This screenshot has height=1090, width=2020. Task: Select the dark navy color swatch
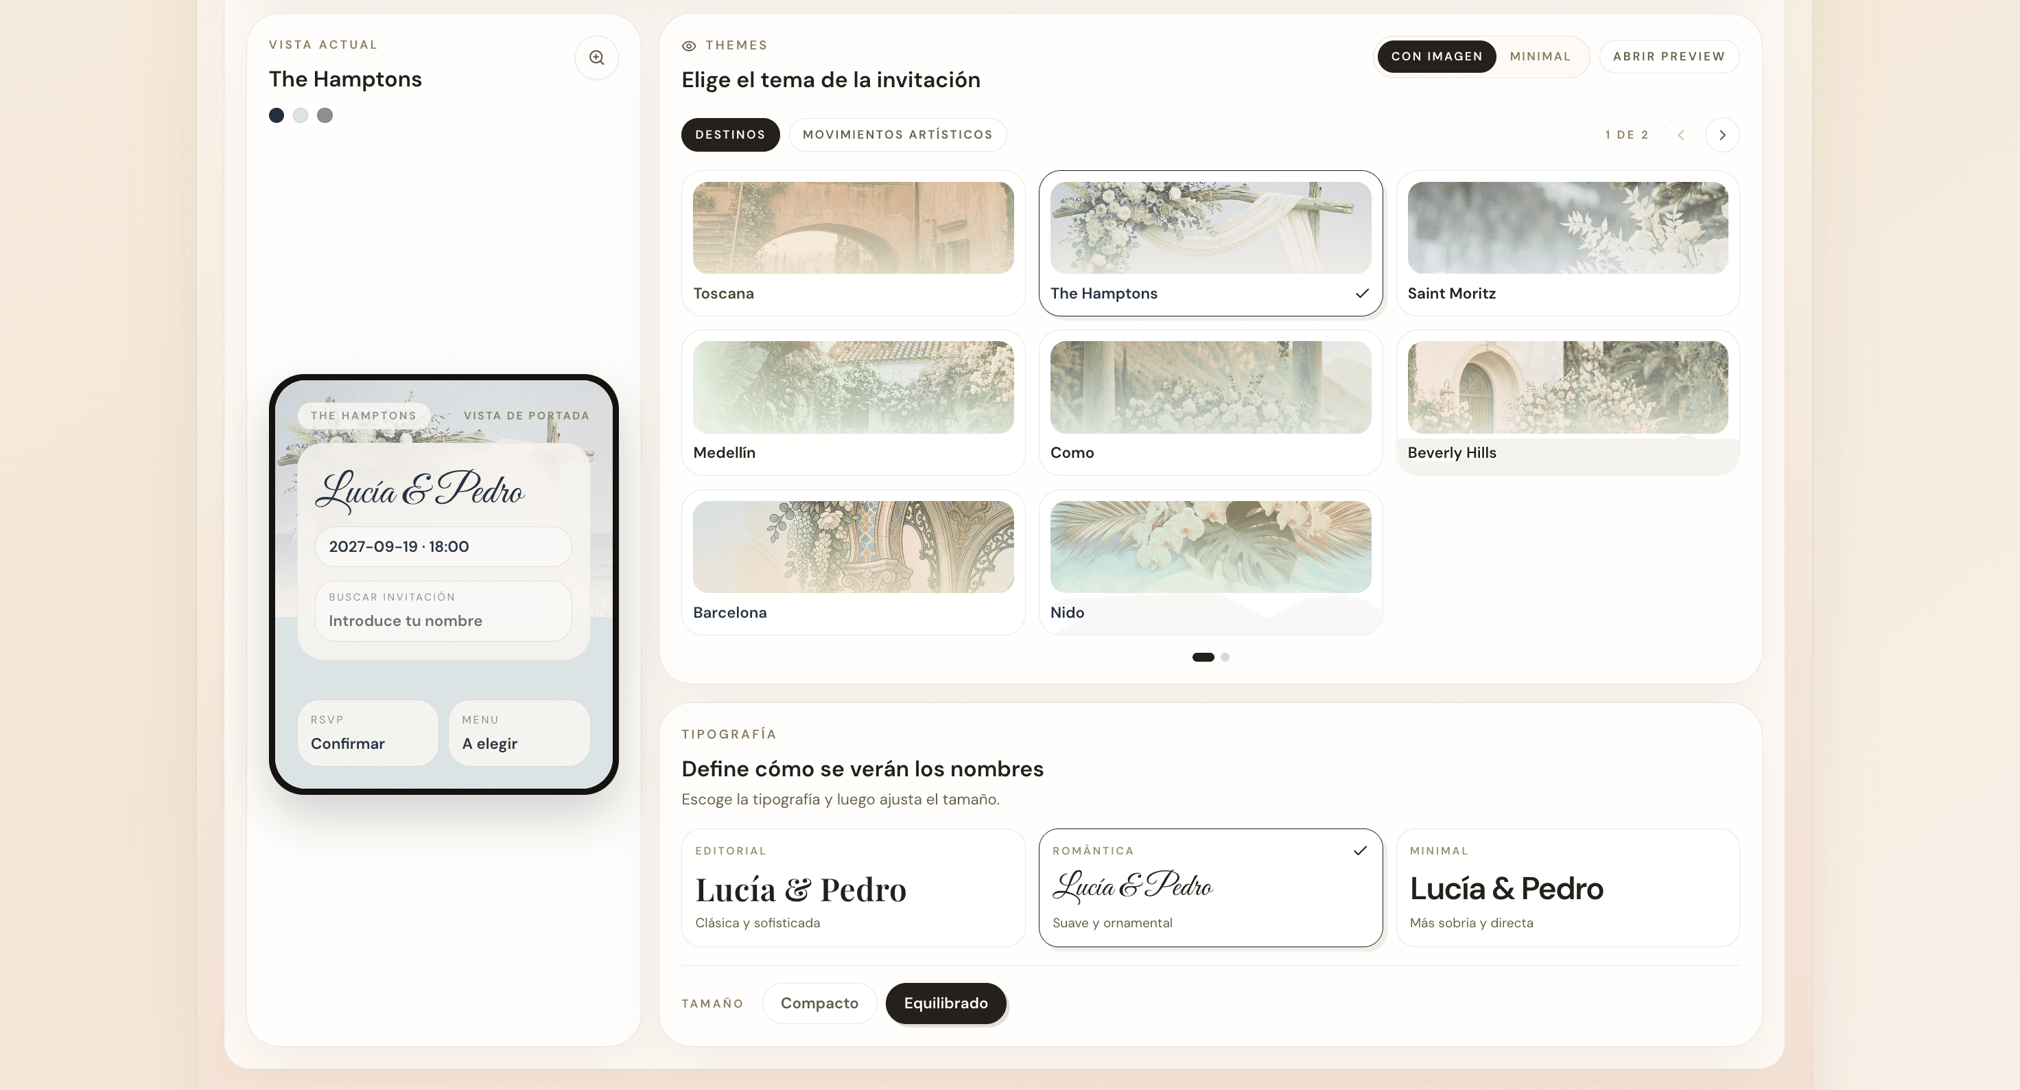tap(276, 115)
